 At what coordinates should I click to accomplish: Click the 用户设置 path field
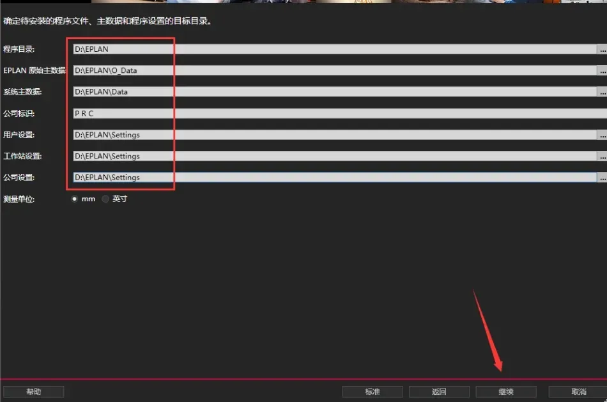(x=335, y=135)
